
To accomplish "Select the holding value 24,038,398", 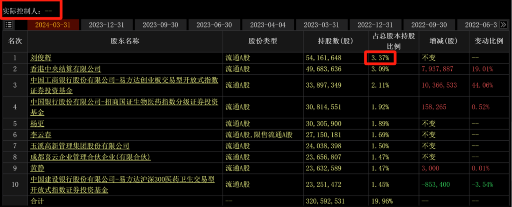I will point(324,146).
